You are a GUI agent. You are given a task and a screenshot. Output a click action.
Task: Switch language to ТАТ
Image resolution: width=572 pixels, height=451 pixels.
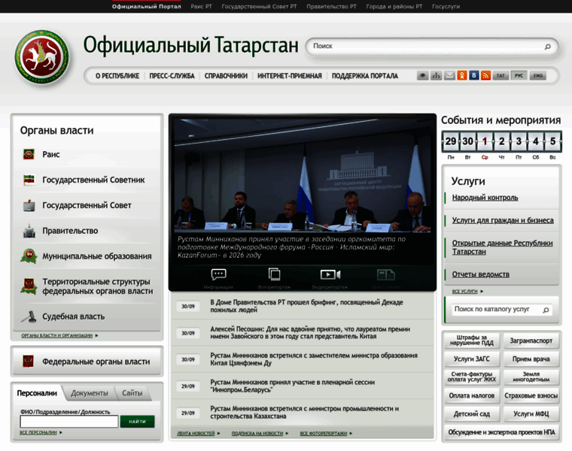pyautogui.click(x=500, y=75)
